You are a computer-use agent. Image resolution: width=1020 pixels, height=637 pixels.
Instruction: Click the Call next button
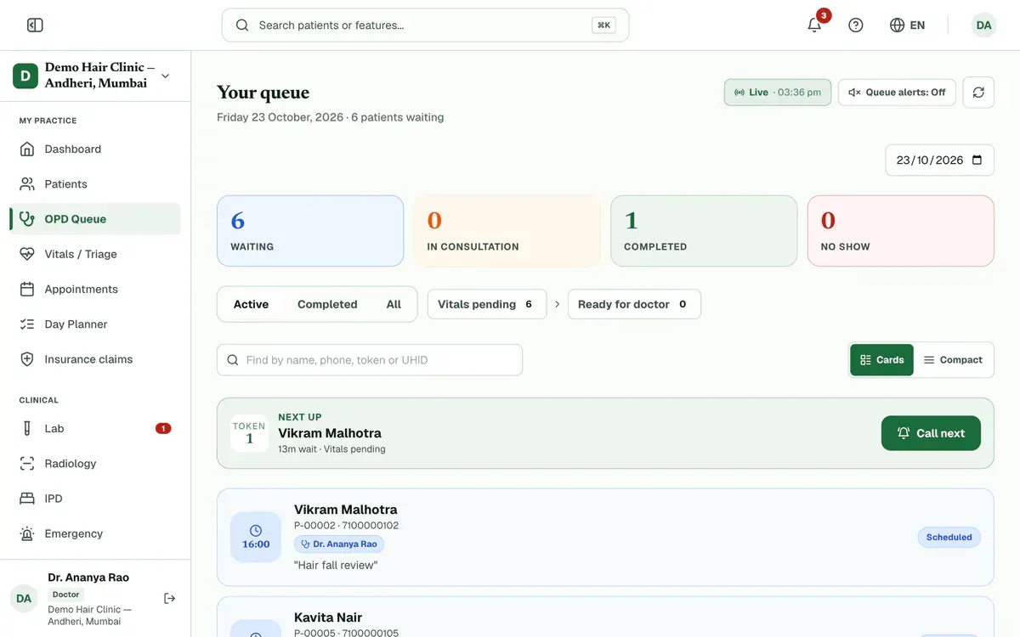tap(931, 433)
